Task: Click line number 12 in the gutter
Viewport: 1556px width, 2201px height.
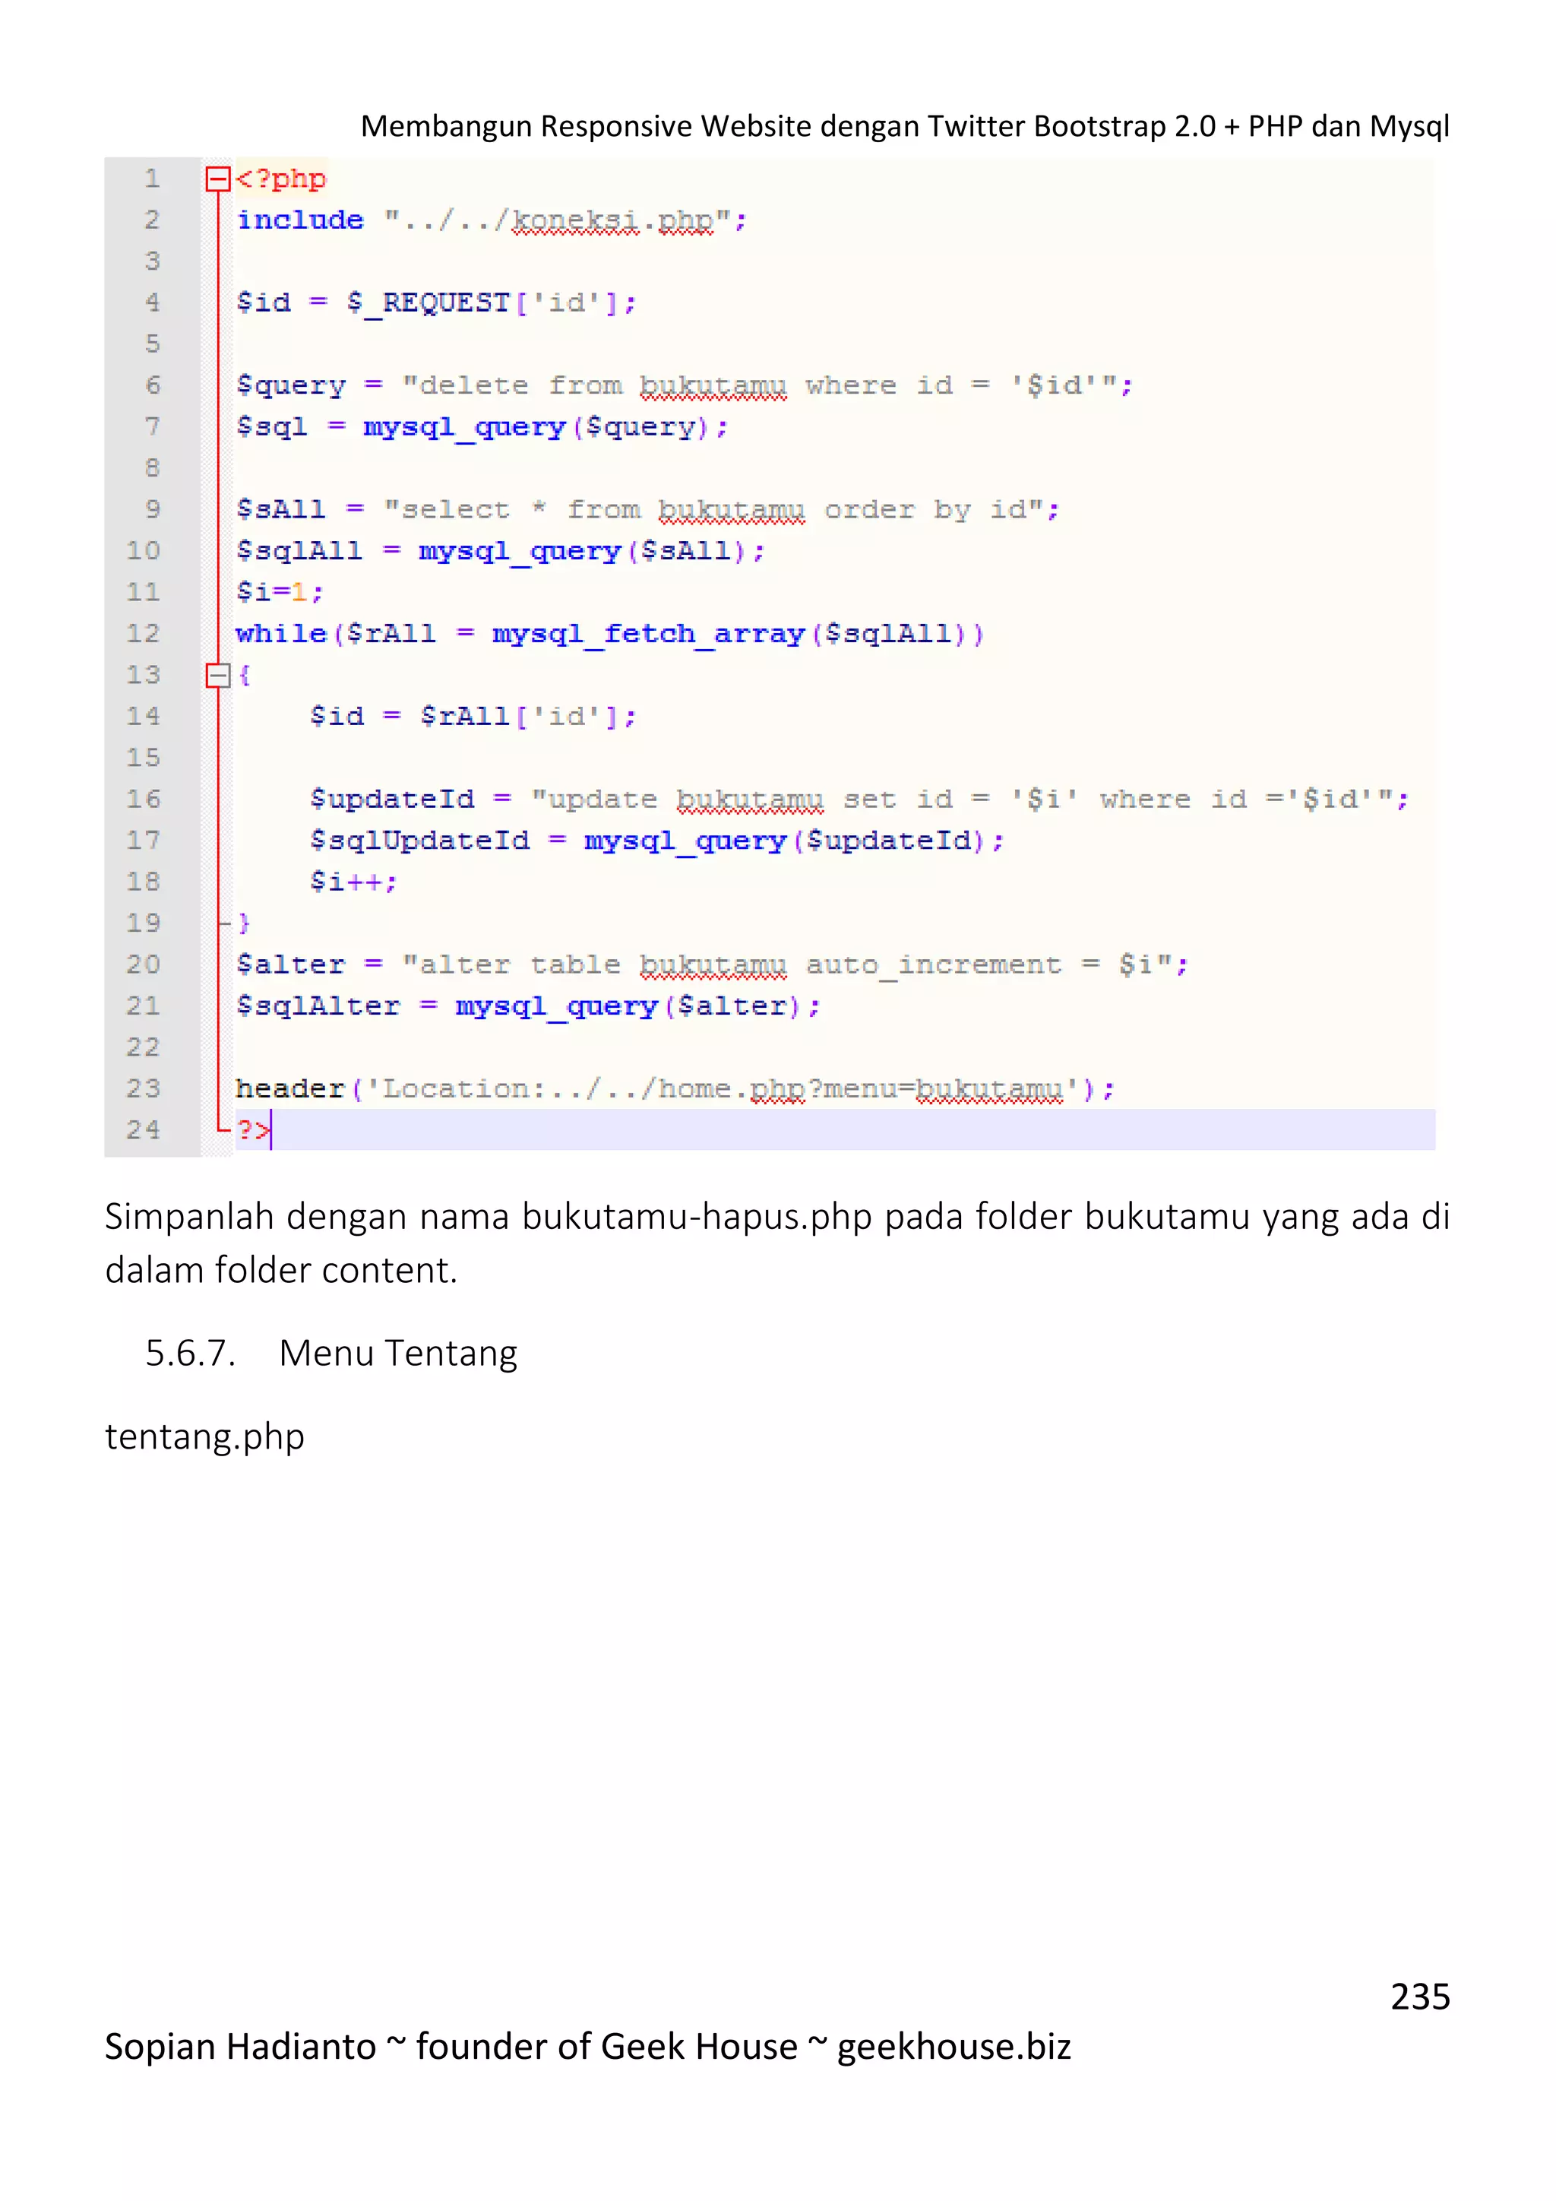Action: (143, 634)
